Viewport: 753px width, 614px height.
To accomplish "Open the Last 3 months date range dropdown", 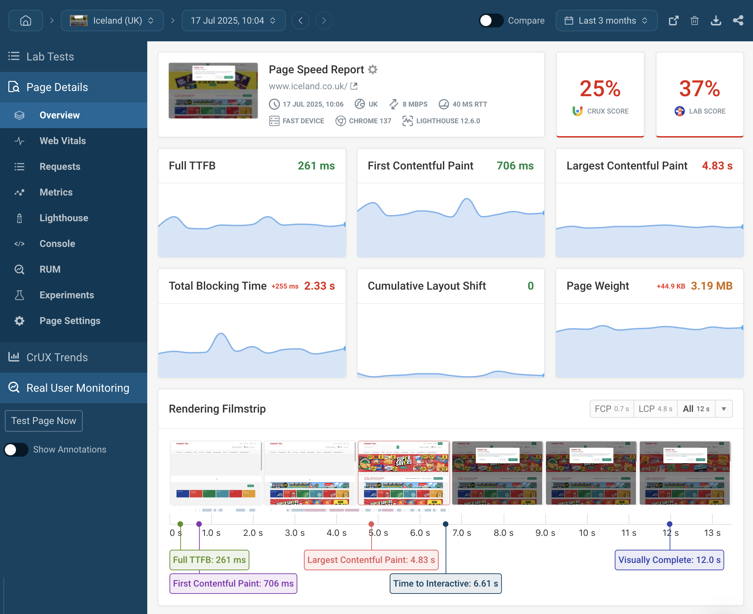I will 606,20.
